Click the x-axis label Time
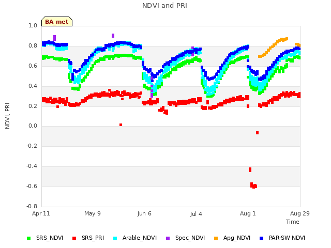The height and width of the screenshot is (248, 331). (x=293, y=222)
